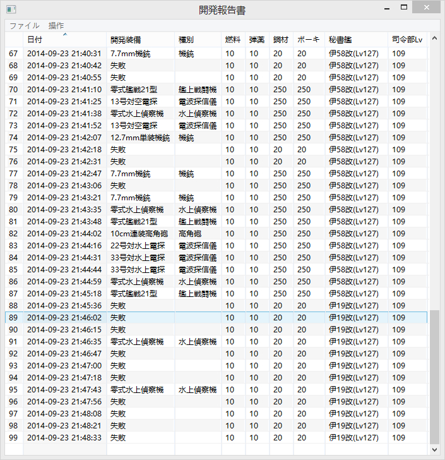Select row number 69
The width and height of the screenshot is (445, 460).
click(13, 78)
